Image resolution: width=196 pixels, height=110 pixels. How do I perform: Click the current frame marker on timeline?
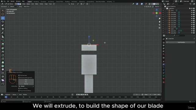(6, 97)
